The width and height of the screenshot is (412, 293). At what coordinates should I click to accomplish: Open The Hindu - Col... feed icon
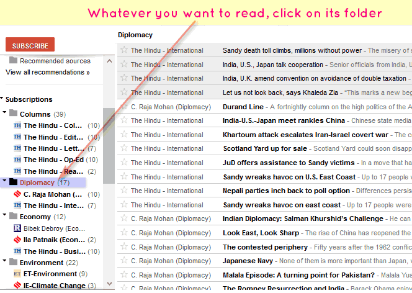(17, 125)
